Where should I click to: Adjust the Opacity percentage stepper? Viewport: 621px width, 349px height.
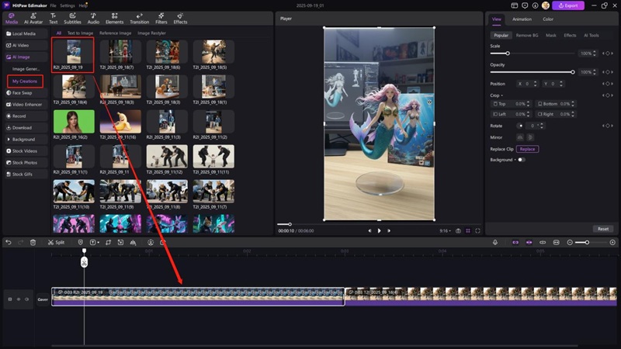click(x=595, y=72)
